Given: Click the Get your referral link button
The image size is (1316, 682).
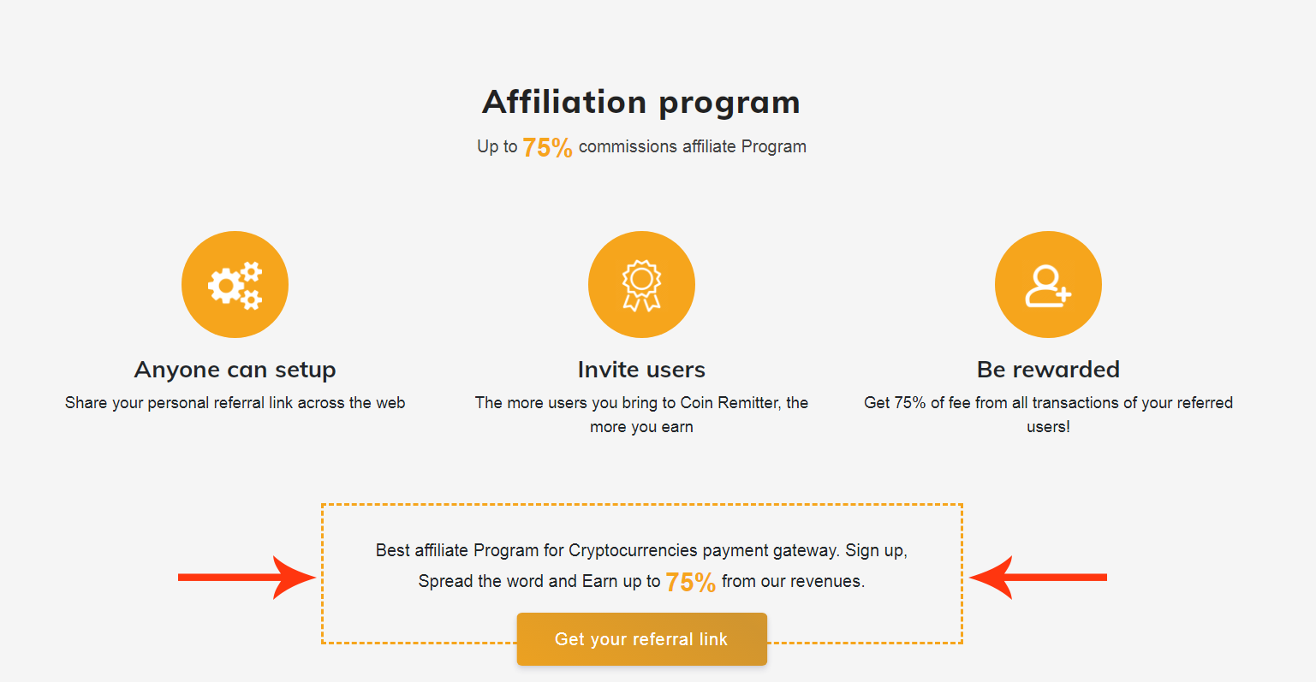Looking at the screenshot, I should (642, 639).
